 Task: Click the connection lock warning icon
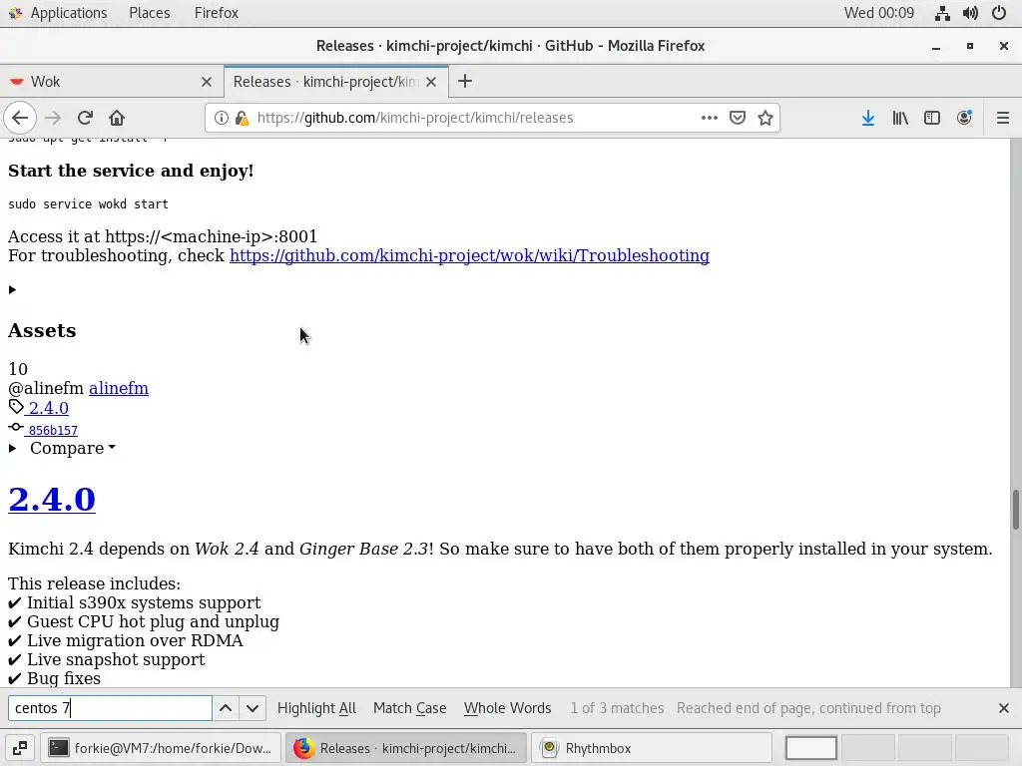[242, 118]
